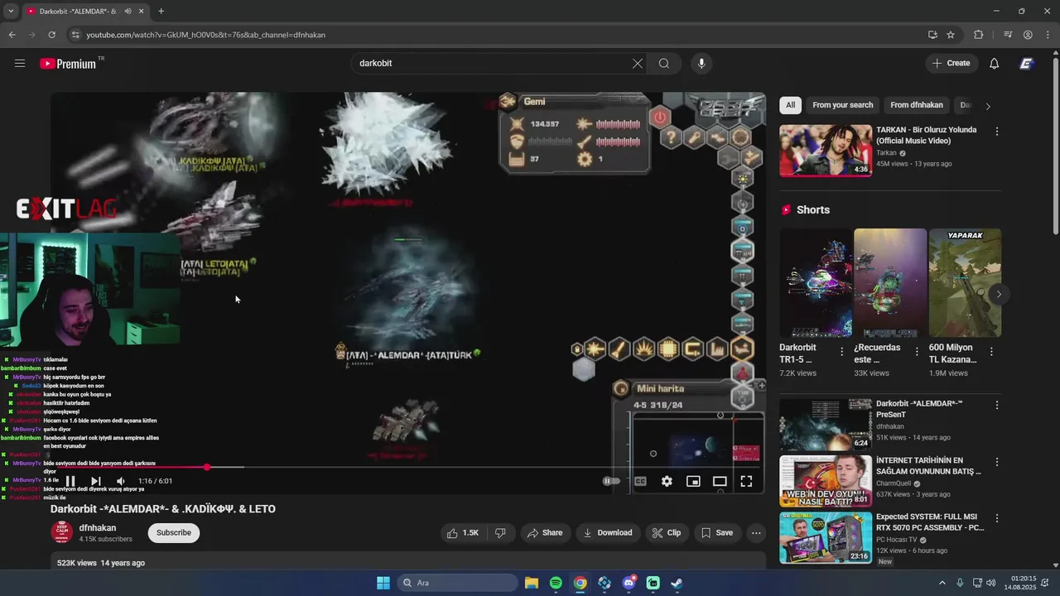Open options for 600 Milyon short
Viewport: 1060px width, 596px height.
click(991, 352)
